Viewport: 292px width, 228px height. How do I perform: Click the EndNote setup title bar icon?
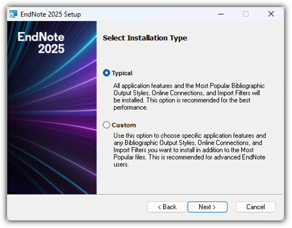13,14
